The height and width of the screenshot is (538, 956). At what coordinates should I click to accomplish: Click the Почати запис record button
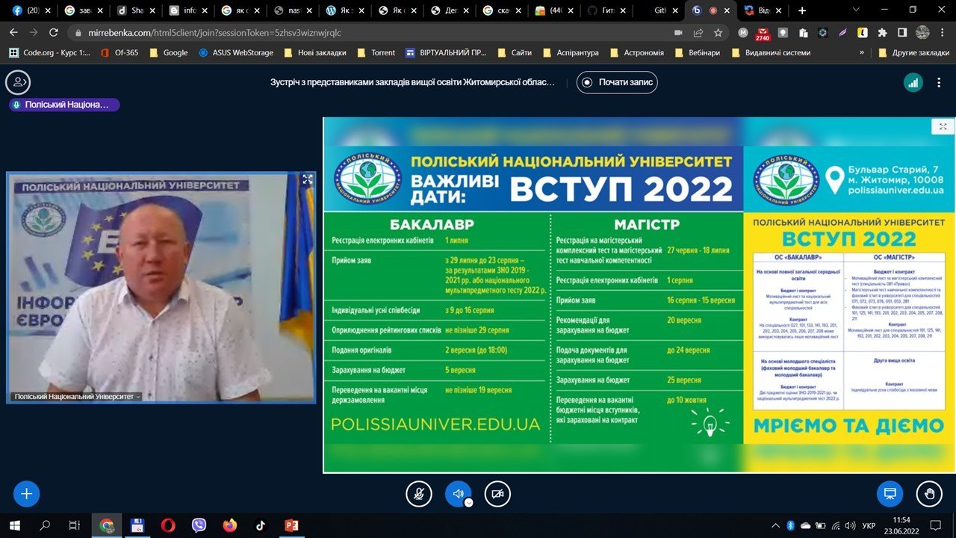tap(617, 82)
